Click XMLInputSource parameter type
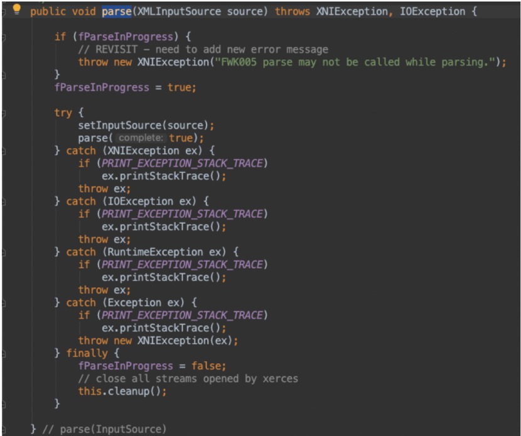521x436 pixels. tap(179, 12)
